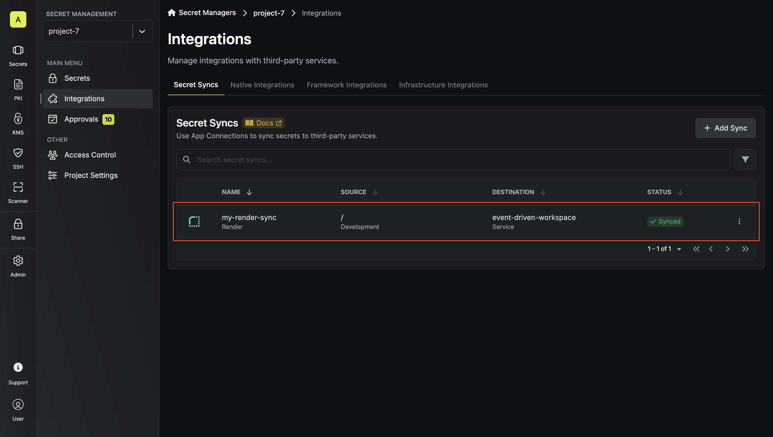This screenshot has height=437, width=773.
Task: Open Approvals in the main menu
Action: [98, 119]
